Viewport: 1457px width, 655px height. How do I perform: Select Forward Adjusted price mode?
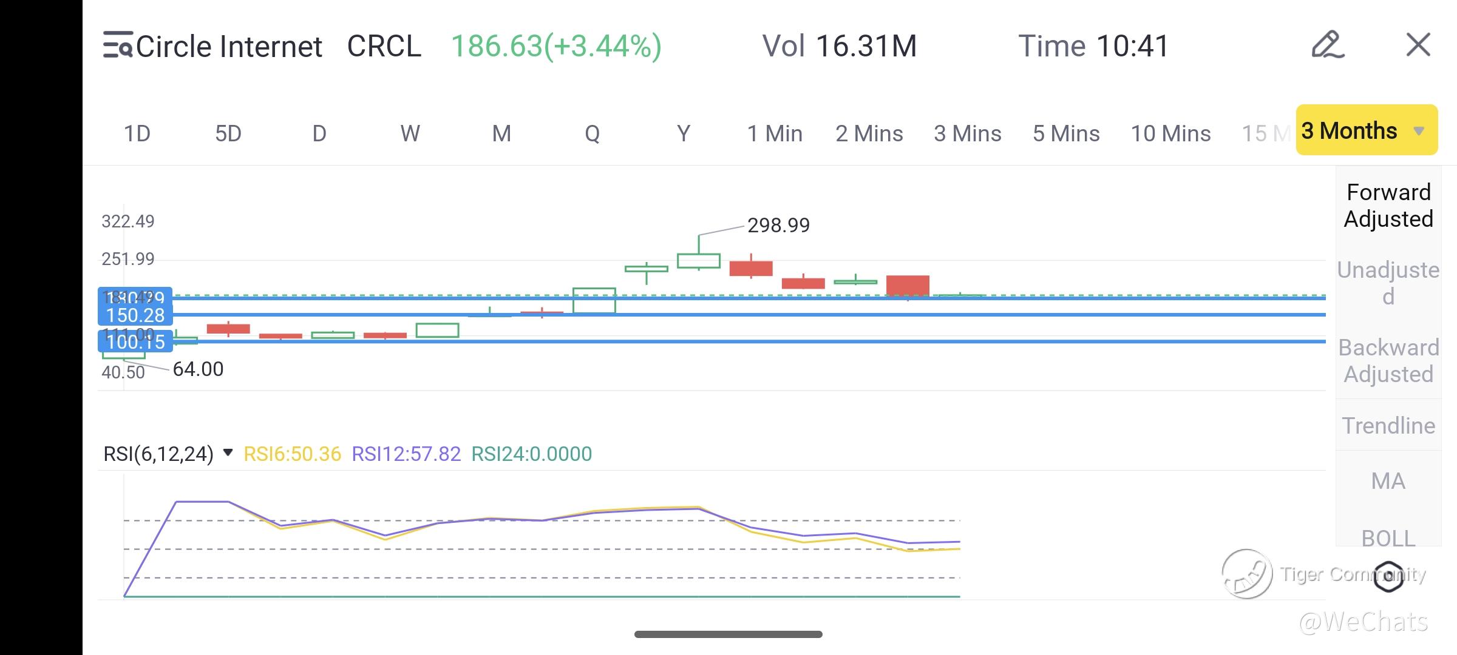pos(1388,206)
